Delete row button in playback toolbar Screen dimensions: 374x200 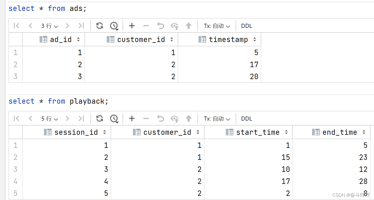coord(146,118)
